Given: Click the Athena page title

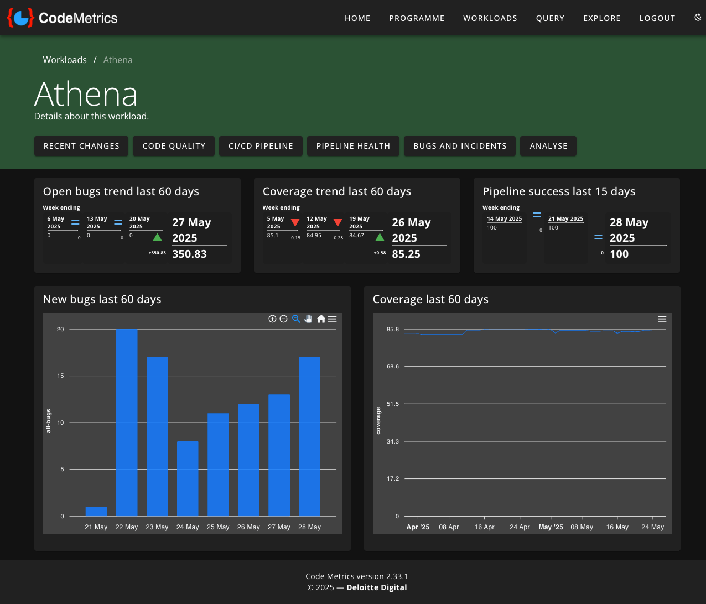Looking at the screenshot, I should point(86,93).
